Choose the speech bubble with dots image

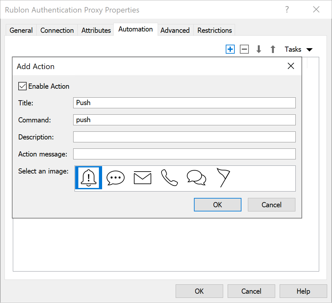point(115,178)
